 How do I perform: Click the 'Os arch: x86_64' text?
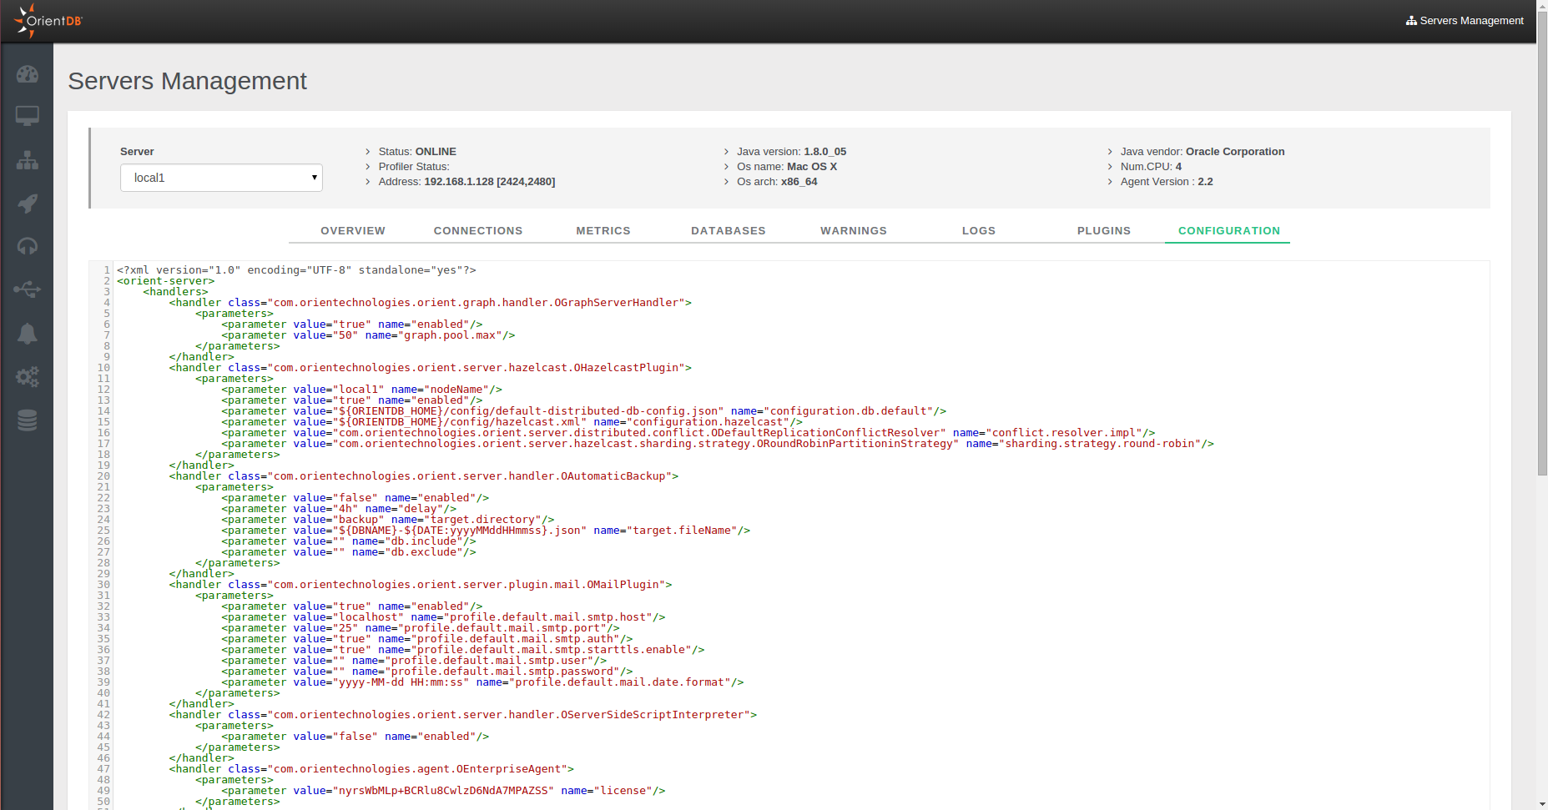tap(777, 182)
